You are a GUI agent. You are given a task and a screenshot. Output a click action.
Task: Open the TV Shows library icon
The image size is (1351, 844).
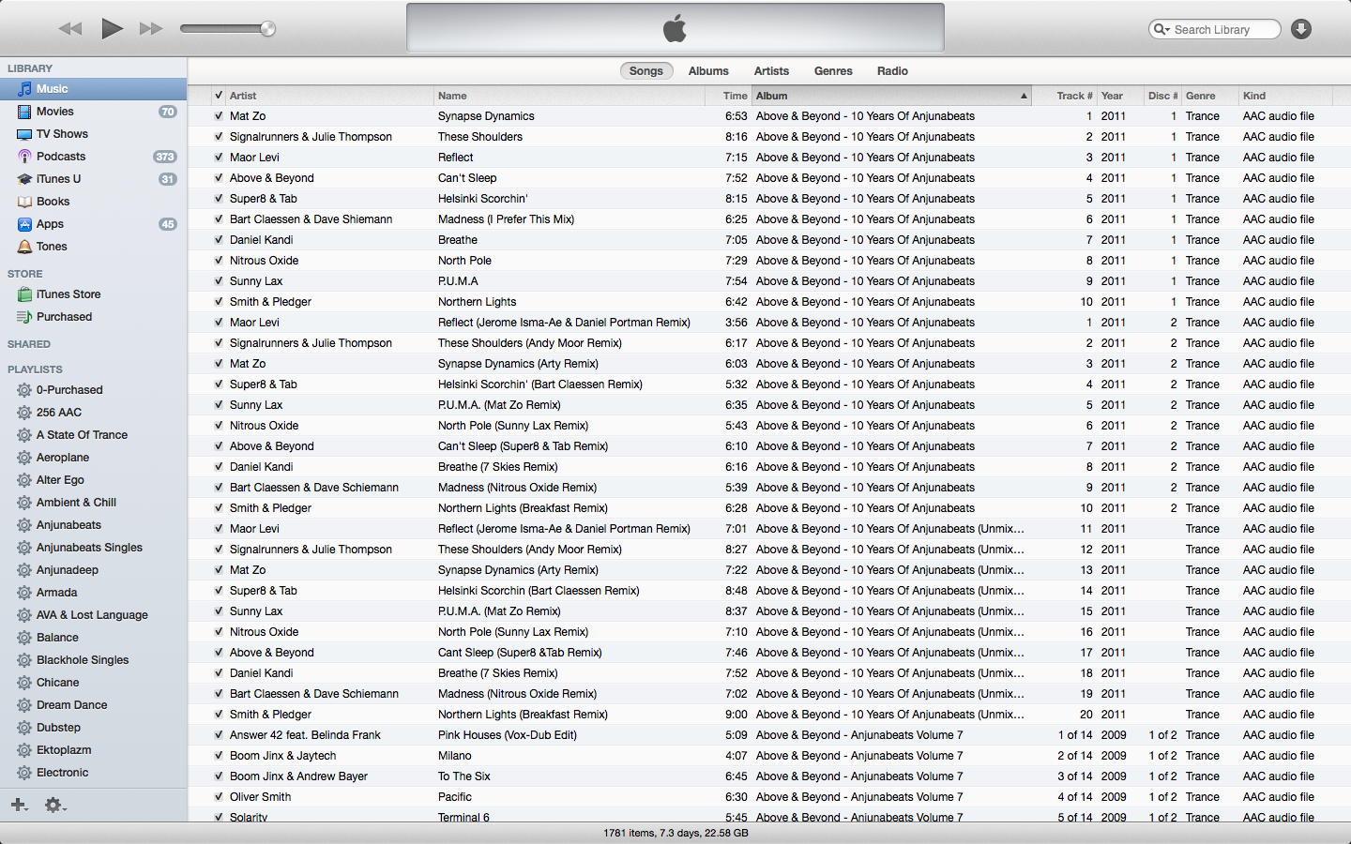24,134
